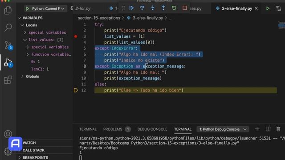Open changes compare icon in editor title

pyautogui.click(x=278, y=8)
